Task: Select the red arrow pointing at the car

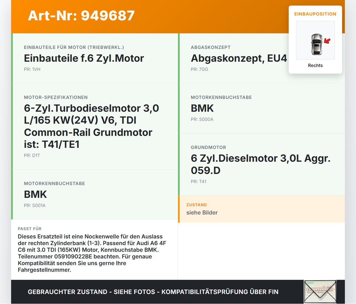Action: [x=327, y=41]
